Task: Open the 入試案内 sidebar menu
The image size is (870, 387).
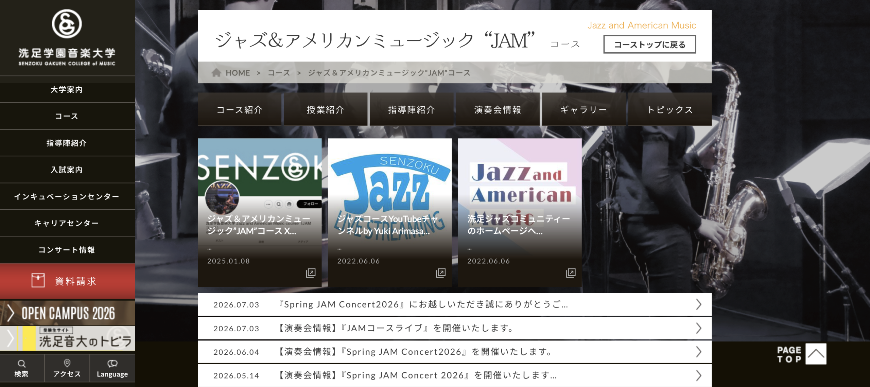Action: tap(67, 170)
